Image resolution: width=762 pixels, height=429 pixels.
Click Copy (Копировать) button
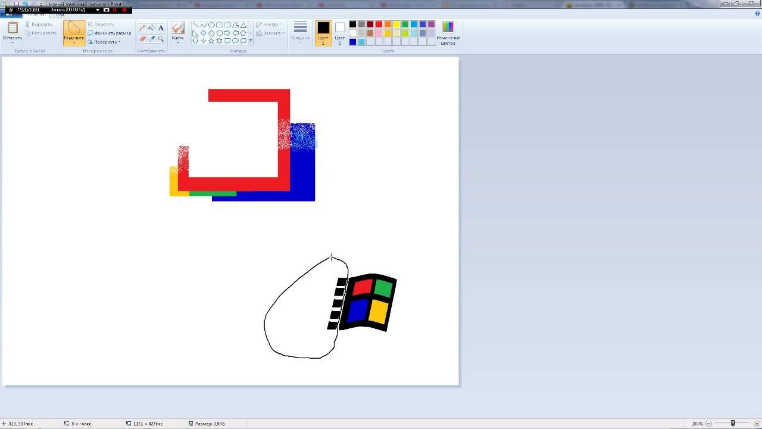[x=41, y=33]
